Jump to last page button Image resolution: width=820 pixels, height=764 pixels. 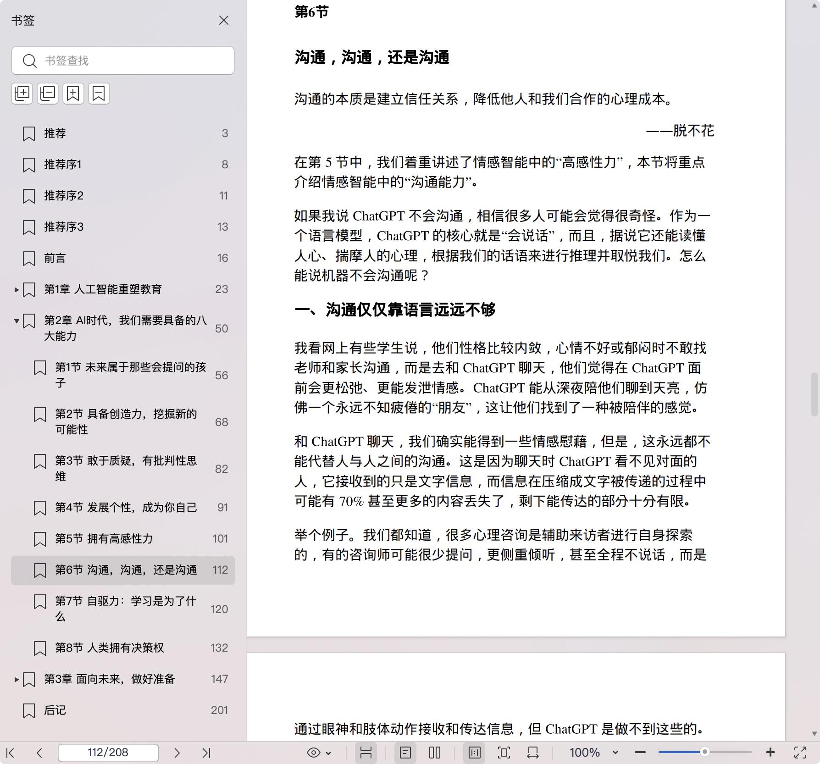point(206,753)
